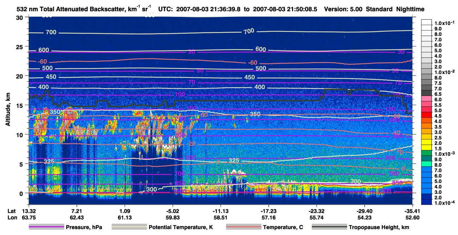Click the 'Tropopause Height, km' legend label
The width and height of the screenshot is (458, 235).
point(379,228)
